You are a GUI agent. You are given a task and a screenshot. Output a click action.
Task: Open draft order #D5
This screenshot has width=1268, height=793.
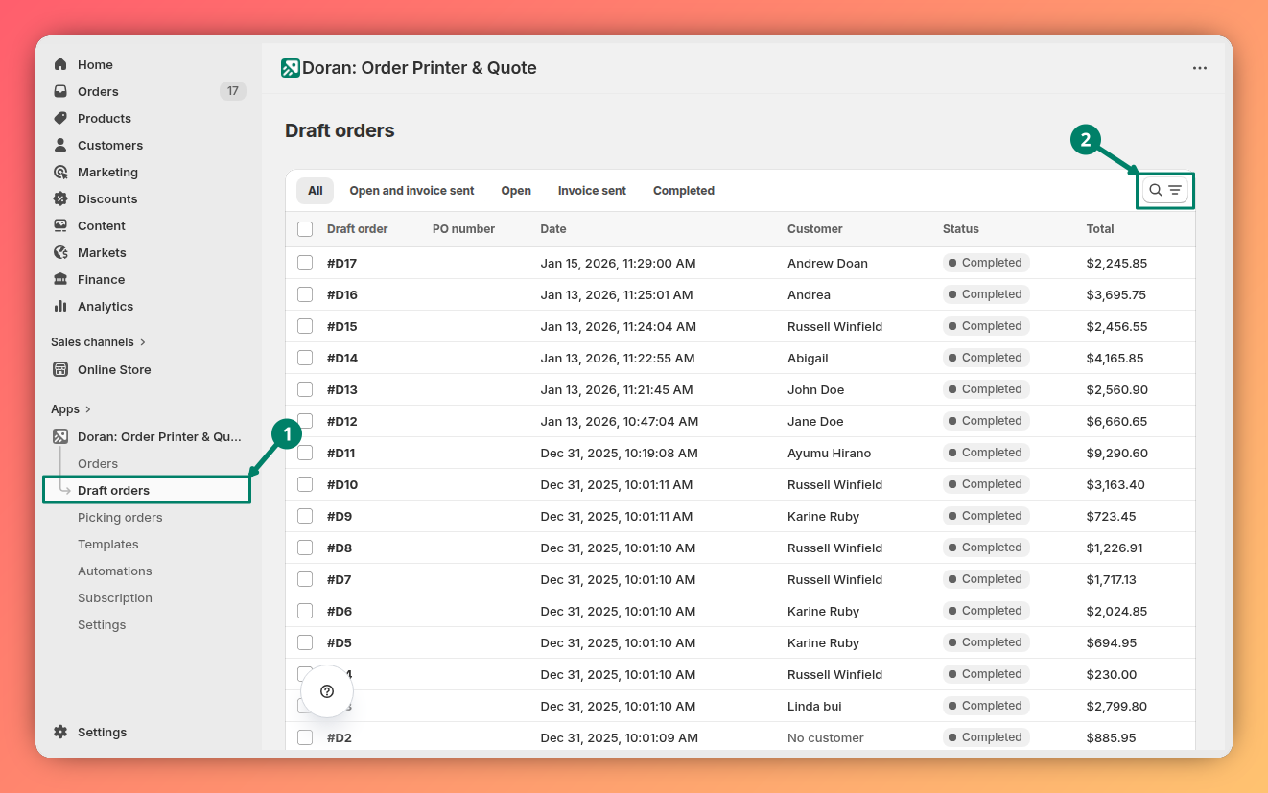click(x=340, y=642)
